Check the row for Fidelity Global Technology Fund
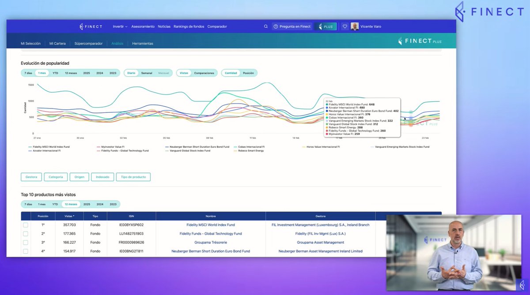This screenshot has width=530, height=295. 26,234
